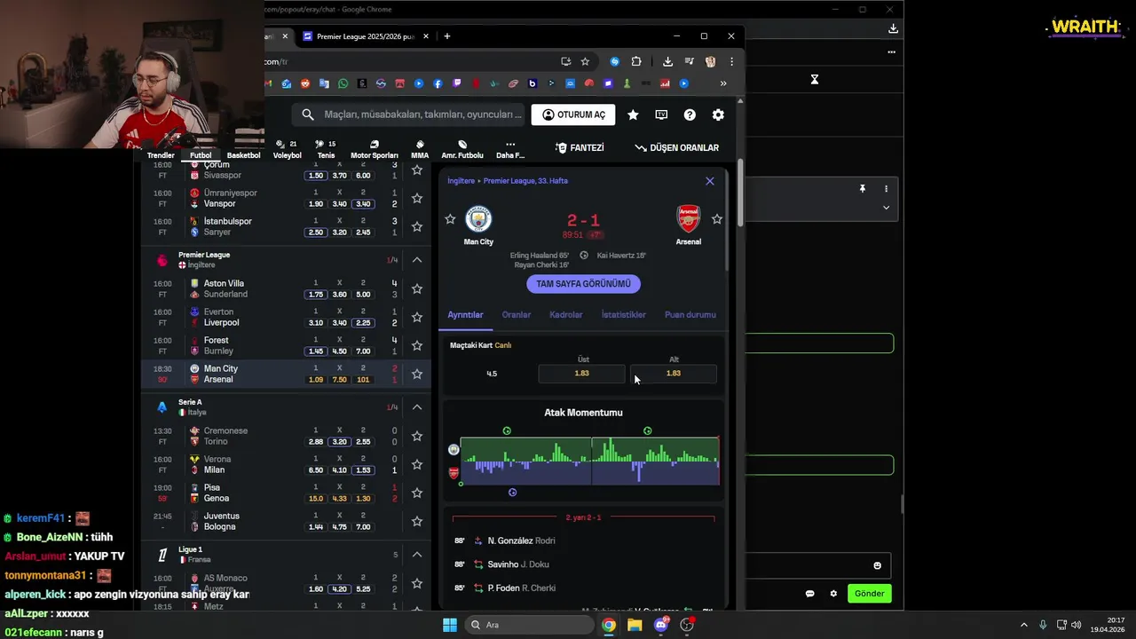Image resolution: width=1136 pixels, height=639 pixels.
Task: Favorite the Aston Villa vs Sunderland match
Action: [x=416, y=288]
